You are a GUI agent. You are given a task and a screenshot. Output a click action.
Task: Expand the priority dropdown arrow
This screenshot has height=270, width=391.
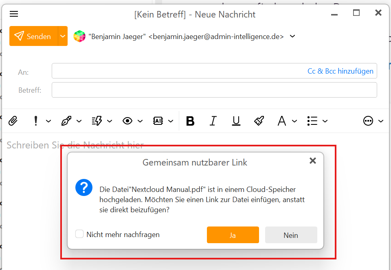click(x=48, y=121)
